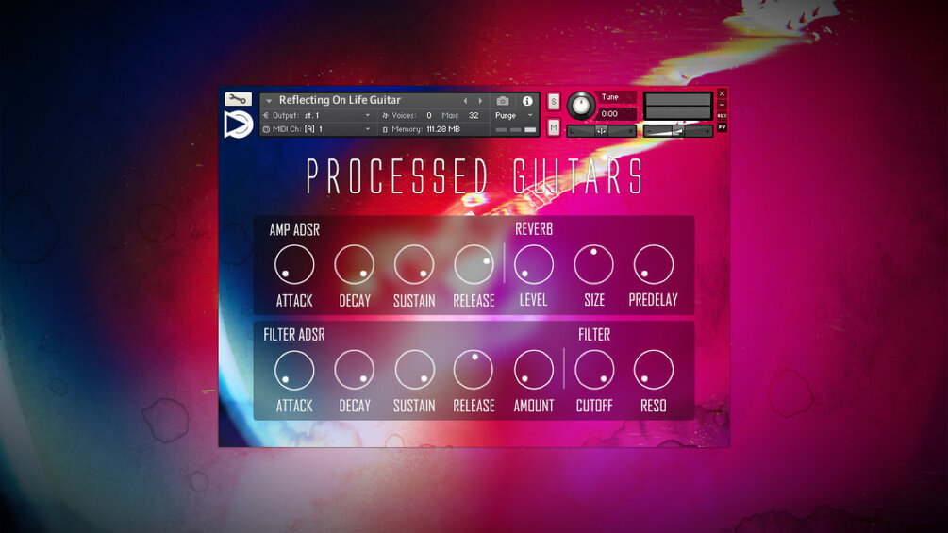Viewport: 948px width, 533px height.
Task: Click the Max voices value 32
Action: [x=474, y=115]
